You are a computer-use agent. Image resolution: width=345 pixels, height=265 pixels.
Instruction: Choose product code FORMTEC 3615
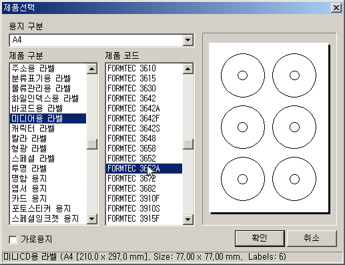pyautogui.click(x=144, y=78)
